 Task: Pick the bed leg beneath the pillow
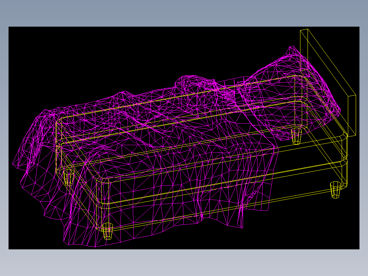point(296,136)
